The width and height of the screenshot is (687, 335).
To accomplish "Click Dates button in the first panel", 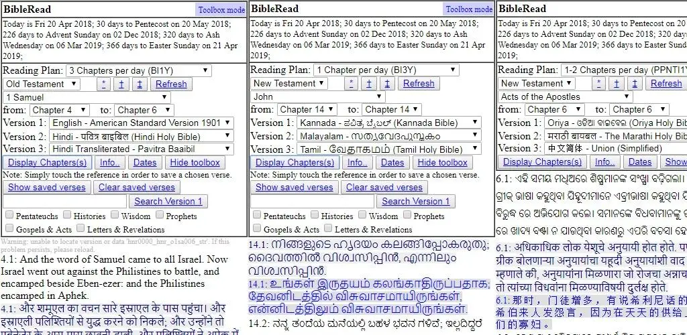I will pyautogui.click(x=145, y=162).
